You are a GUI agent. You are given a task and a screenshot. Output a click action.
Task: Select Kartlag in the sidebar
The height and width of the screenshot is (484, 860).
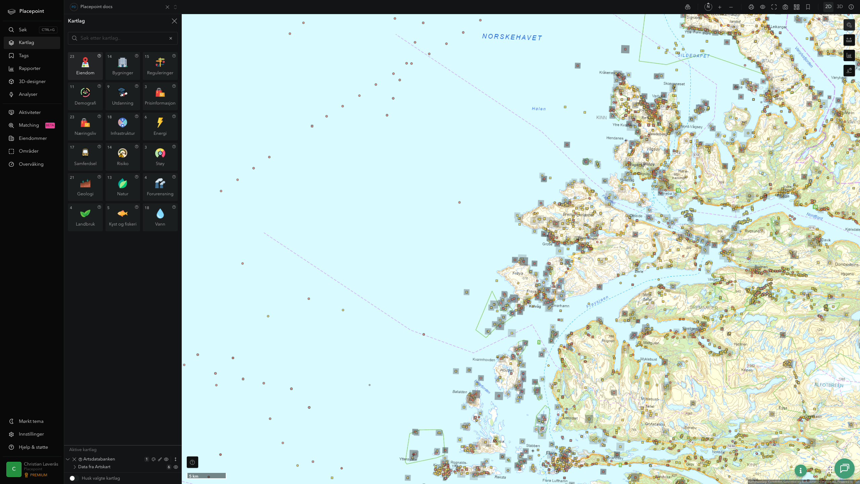[x=32, y=43]
